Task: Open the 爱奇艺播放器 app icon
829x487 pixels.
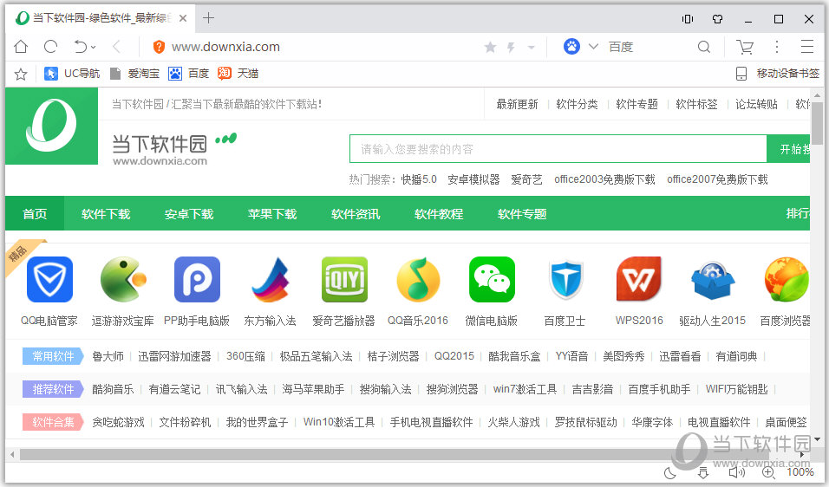Action: coord(344,279)
